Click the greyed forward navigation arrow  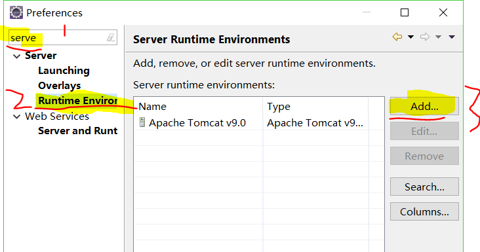pos(425,37)
